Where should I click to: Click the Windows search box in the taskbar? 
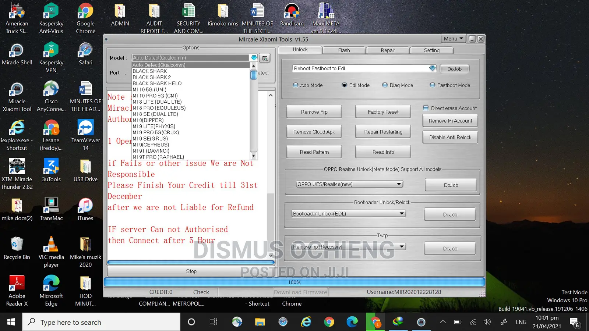point(101,322)
